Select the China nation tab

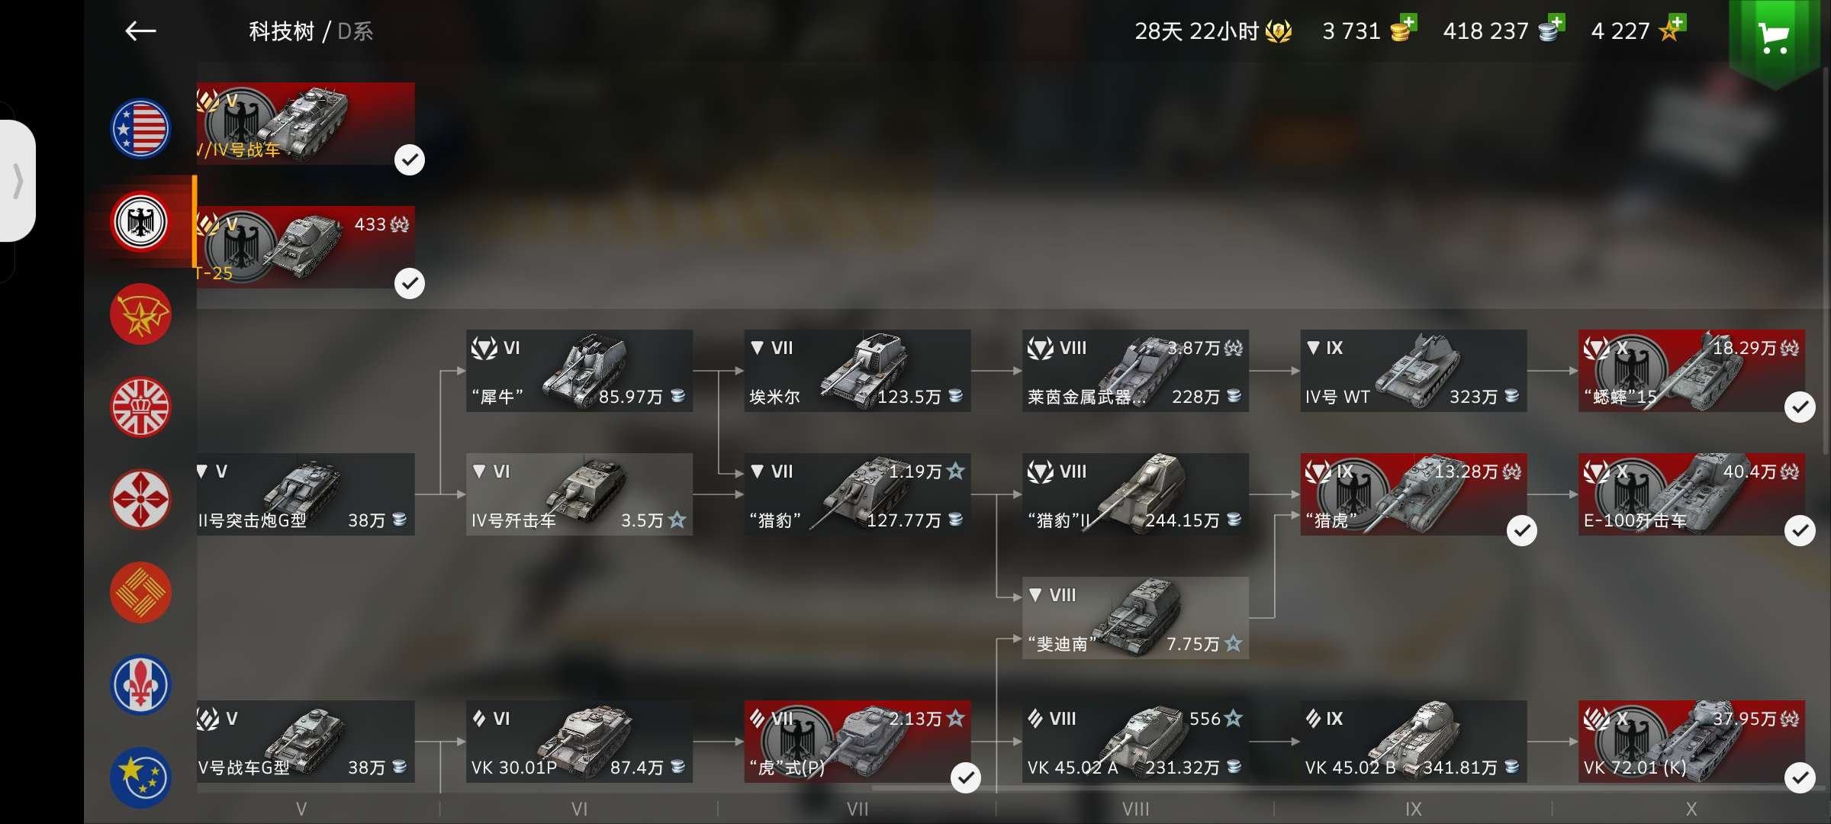(140, 592)
